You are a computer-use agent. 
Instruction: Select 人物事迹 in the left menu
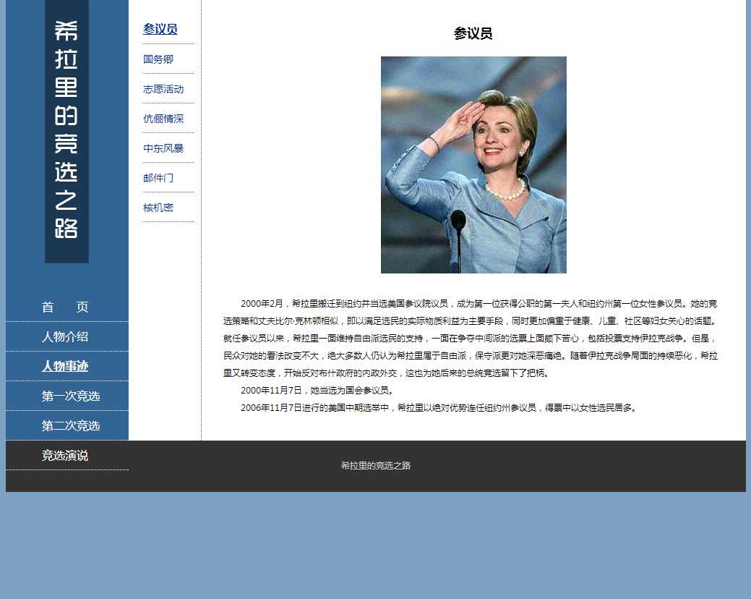pos(65,366)
